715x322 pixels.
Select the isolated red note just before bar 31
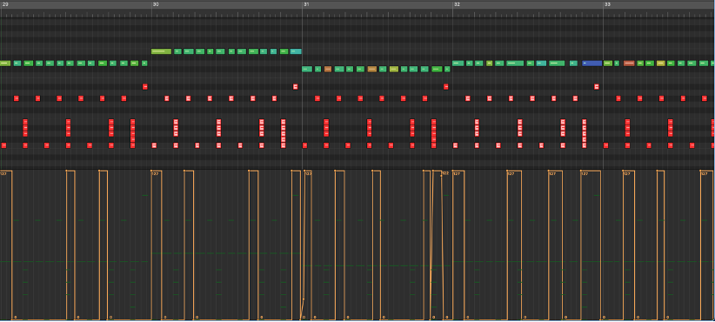(x=296, y=87)
